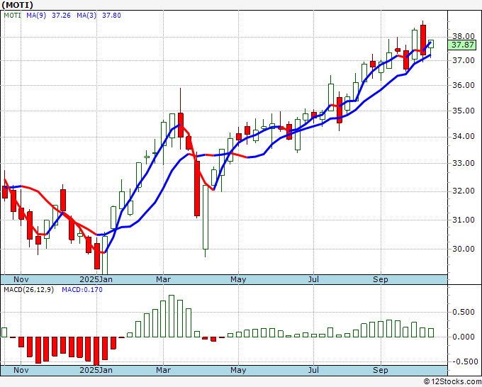The height and width of the screenshot is (387, 482).
Task: Click 2025Jan on the price chart time axis
Action: pos(96,279)
